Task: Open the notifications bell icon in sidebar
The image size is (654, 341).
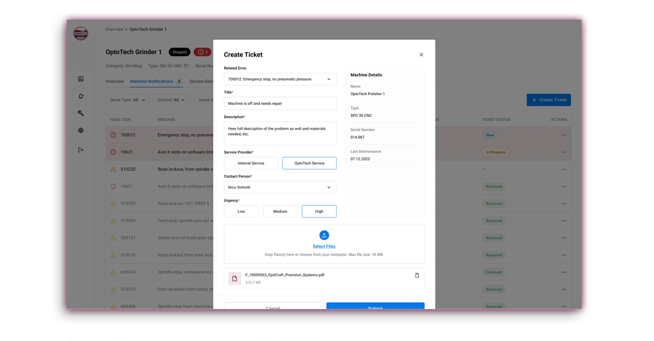Action: [x=81, y=96]
